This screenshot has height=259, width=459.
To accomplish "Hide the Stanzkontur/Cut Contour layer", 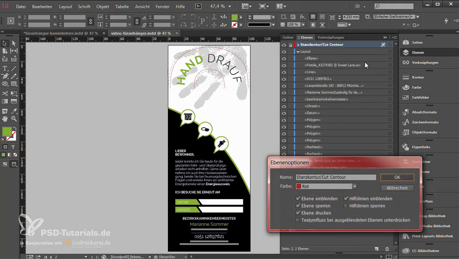I will click(x=284, y=45).
